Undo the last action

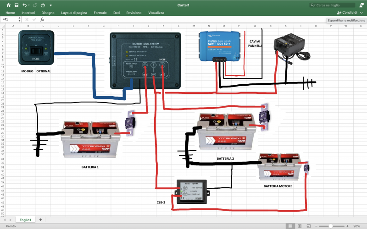24,5
